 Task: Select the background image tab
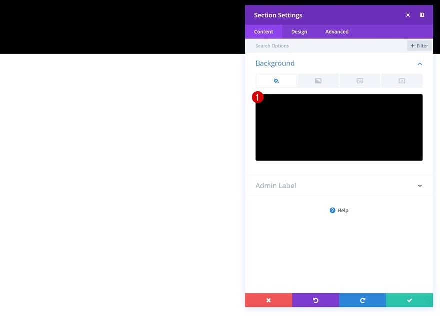point(360,81)
